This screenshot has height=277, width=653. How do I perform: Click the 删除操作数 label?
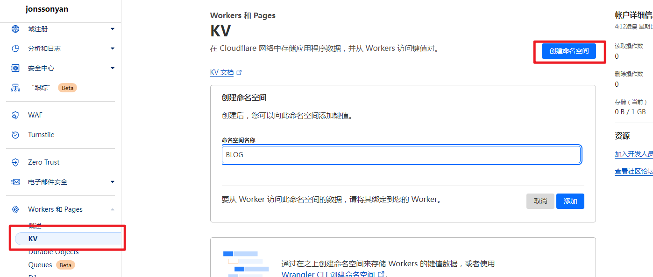pyautogui.click(x=629, y=74)
